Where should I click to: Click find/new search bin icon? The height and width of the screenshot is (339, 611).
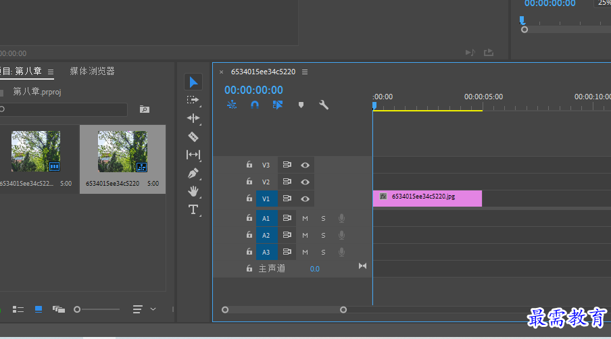coord(145,109)
